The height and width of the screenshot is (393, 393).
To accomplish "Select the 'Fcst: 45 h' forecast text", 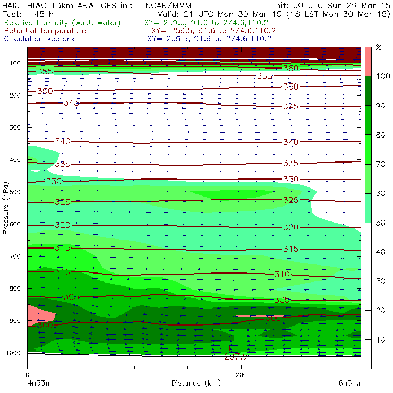I will point(28,14).
